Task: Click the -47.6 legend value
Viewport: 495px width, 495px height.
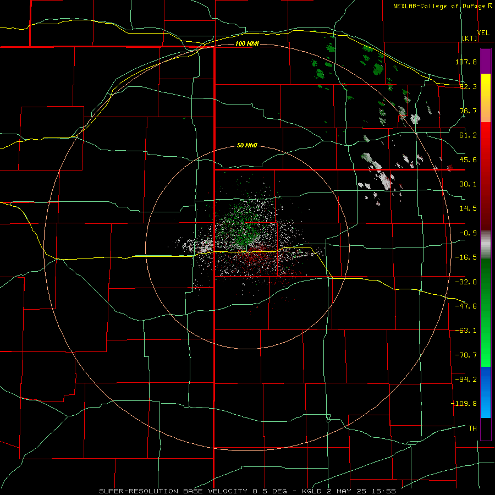Action: [x=466, y=306]
